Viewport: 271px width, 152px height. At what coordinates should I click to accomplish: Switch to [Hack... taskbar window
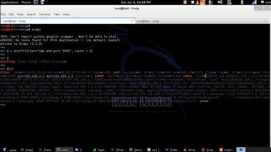tap(46, 150)
